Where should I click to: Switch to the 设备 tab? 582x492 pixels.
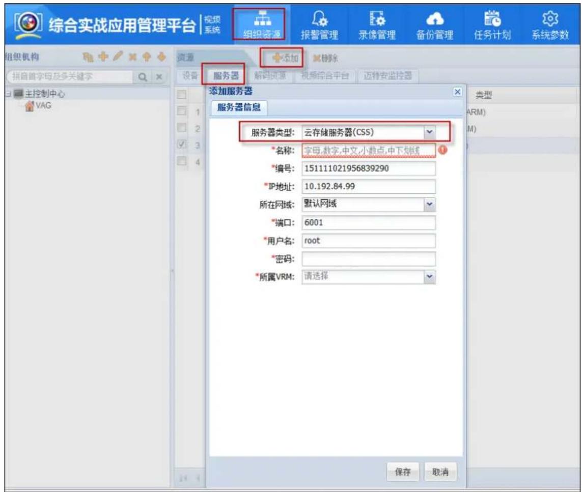click(190, 76)
